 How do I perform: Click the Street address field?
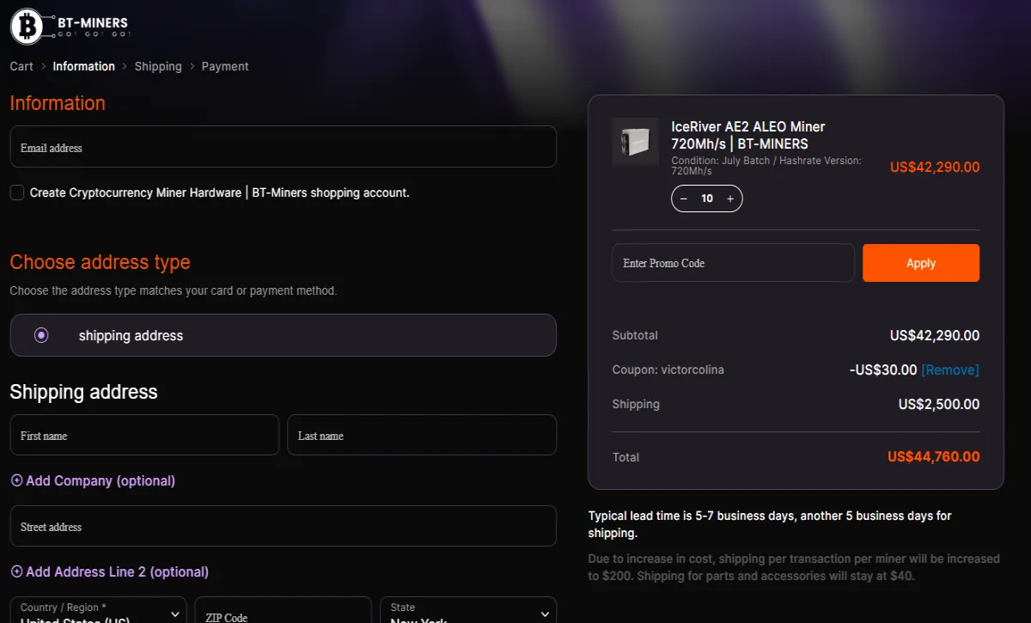point(283,527)
